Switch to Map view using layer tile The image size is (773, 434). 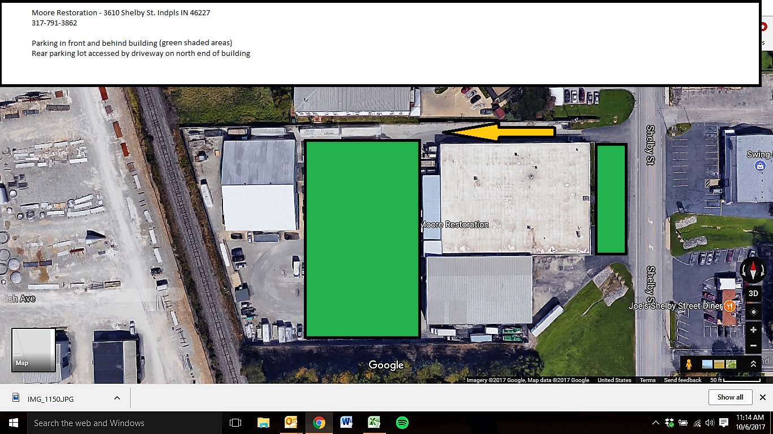click(x=33, y=350)
